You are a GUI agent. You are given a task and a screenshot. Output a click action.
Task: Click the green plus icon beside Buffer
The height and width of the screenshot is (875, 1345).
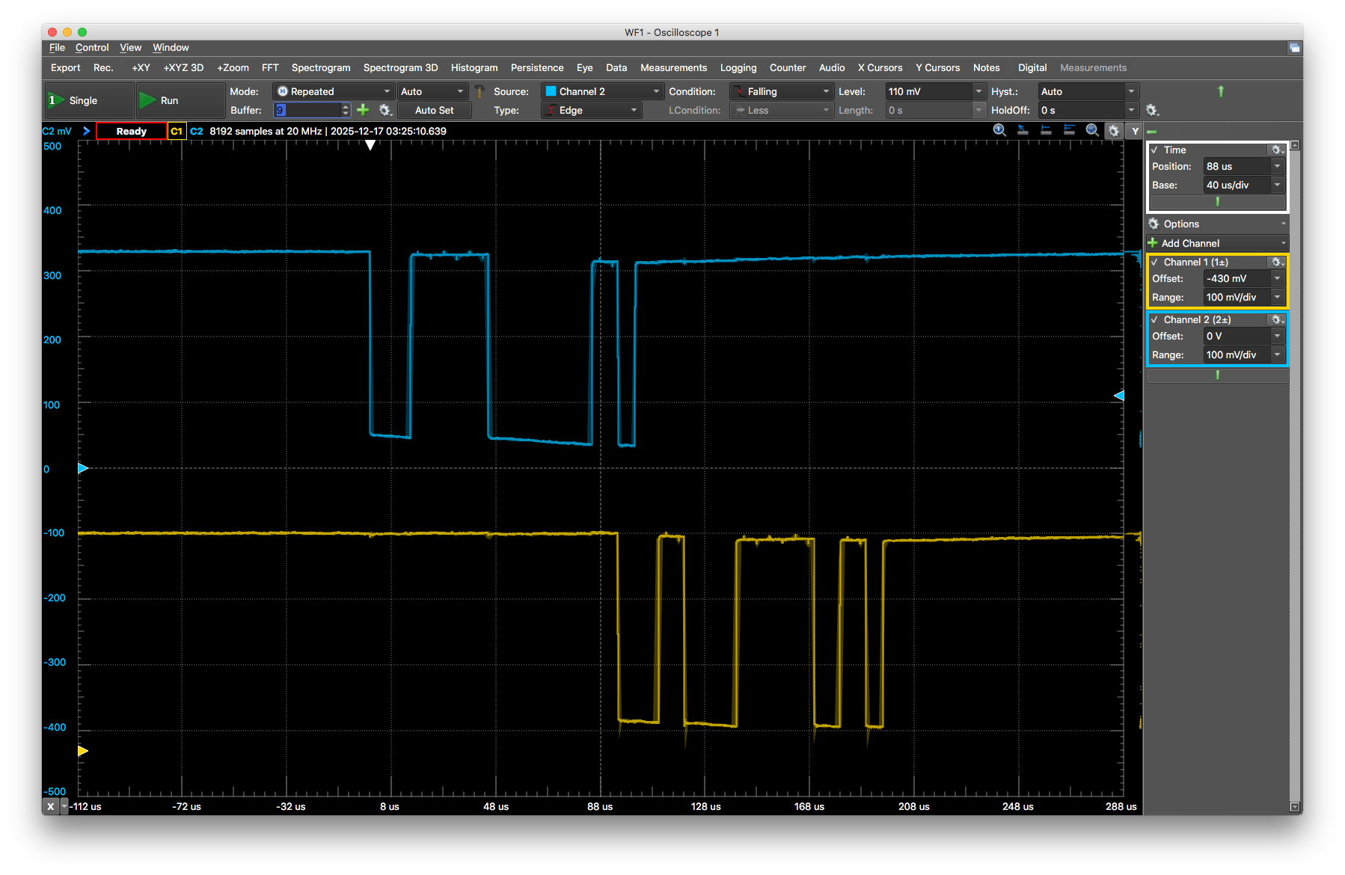click(363, 110)
